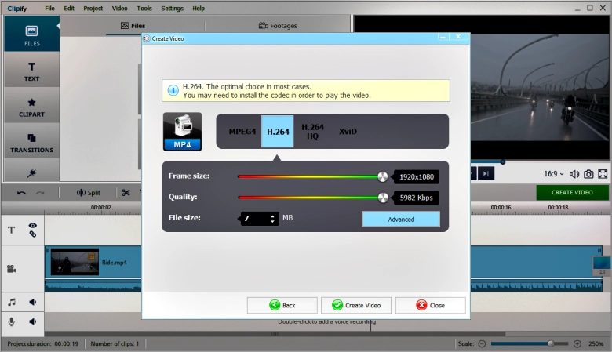The height and width of the screenshot is (352, 612).
Task: Open the Help menu
Action: click(x=199, y=8)
